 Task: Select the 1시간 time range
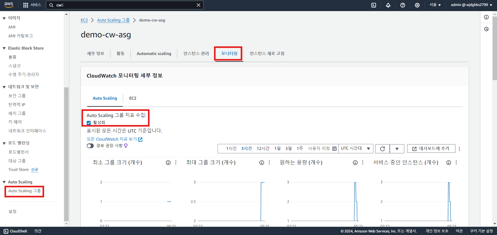231,149
